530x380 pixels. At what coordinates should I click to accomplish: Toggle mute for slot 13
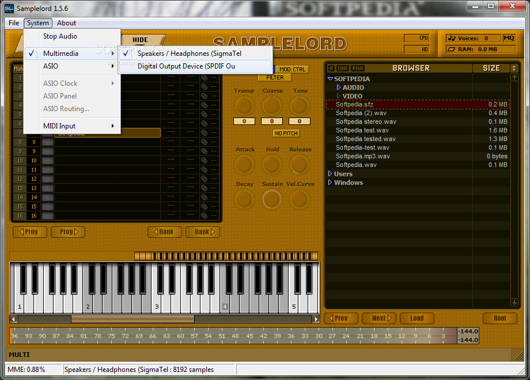pyautogui.click(x=20, y=188)
